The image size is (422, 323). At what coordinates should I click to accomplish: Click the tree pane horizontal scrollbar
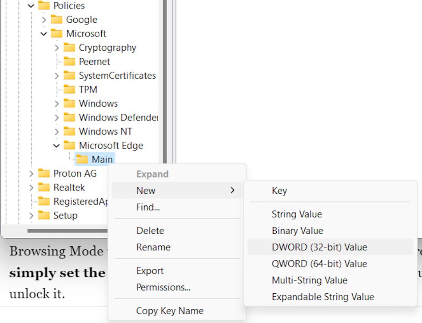[x=67, y=231]
